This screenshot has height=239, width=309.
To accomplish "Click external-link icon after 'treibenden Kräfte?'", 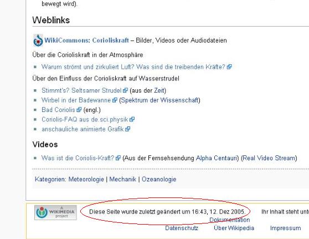I will [x=229, y=67].
